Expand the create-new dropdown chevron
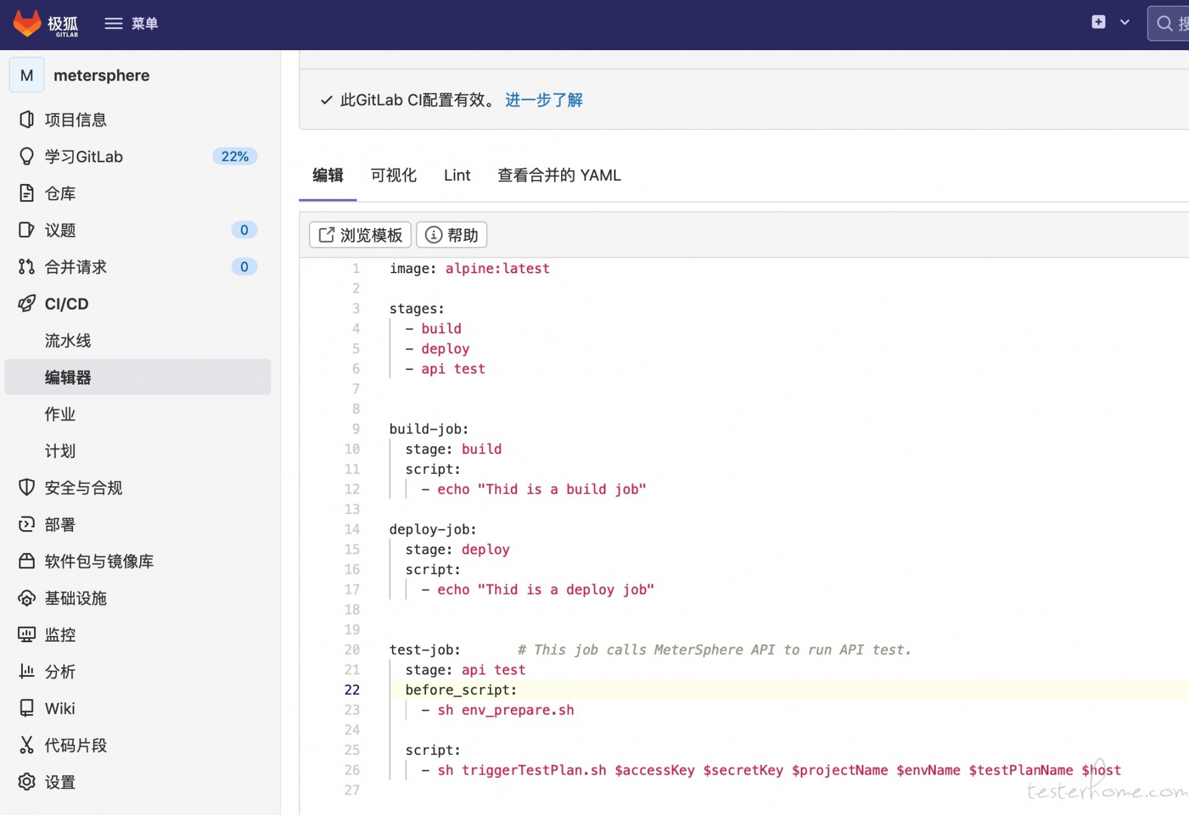This screenshot has height=815, width=1189. pyautogui.click(x=1125, y=22)
